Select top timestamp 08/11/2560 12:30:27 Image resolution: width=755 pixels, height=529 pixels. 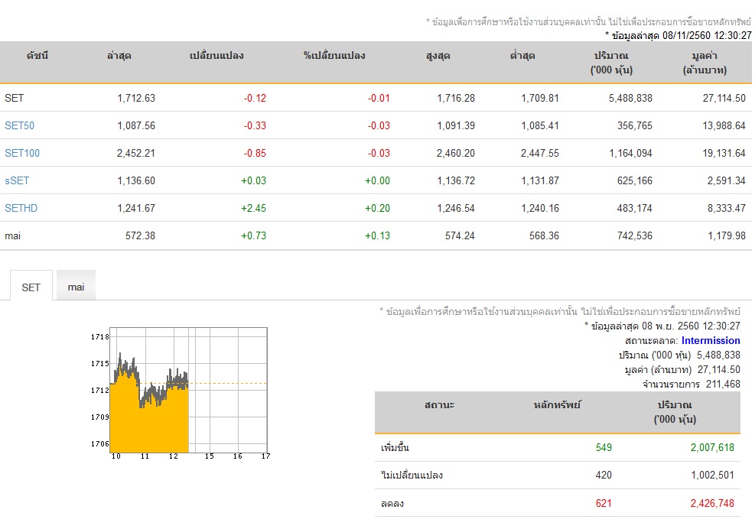[707, 35]
